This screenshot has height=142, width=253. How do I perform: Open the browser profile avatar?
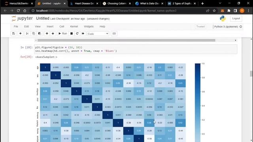pos(242,11)
